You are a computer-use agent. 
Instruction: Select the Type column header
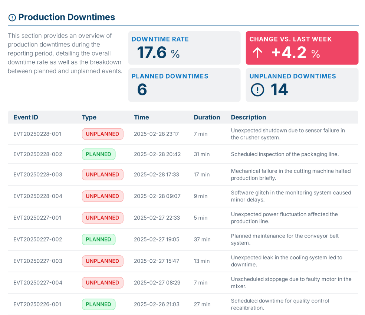(x=89, y=117)
